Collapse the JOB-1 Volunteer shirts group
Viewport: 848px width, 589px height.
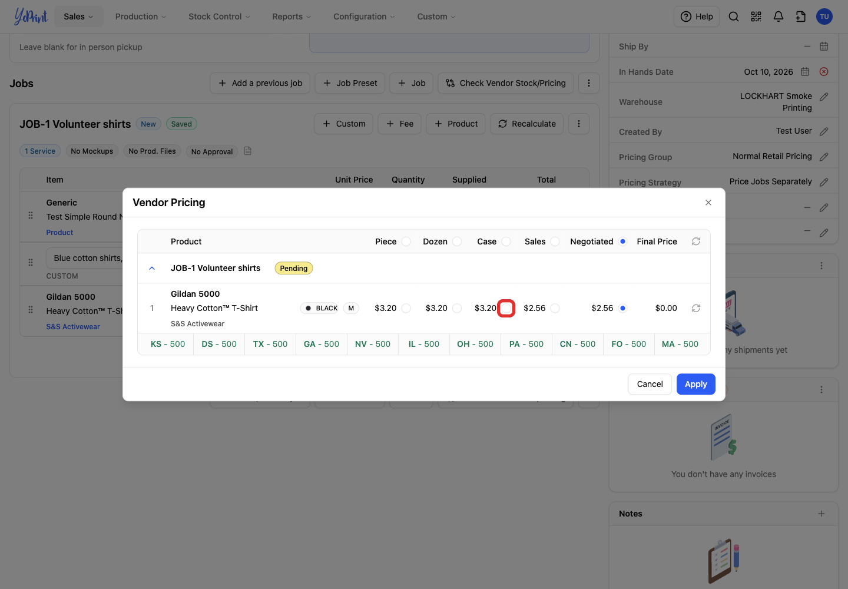click(x=152, y=268)
